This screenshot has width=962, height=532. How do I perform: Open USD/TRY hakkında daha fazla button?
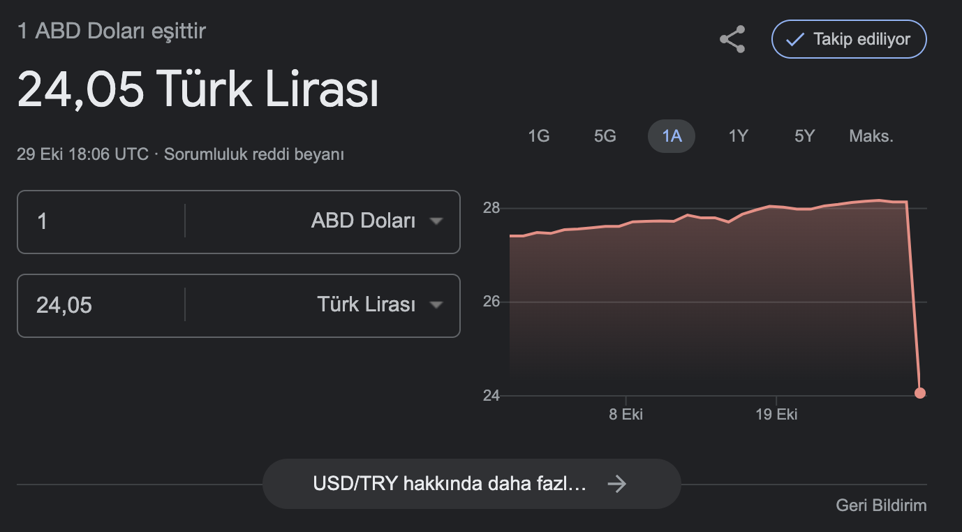point(471,484)
